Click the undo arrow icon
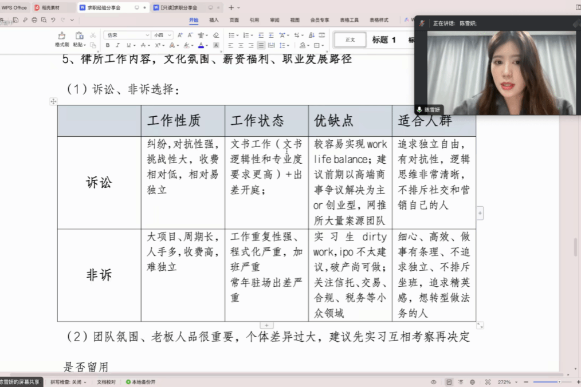Viewport: 581px width, 387px height. (x=53, y=20)
